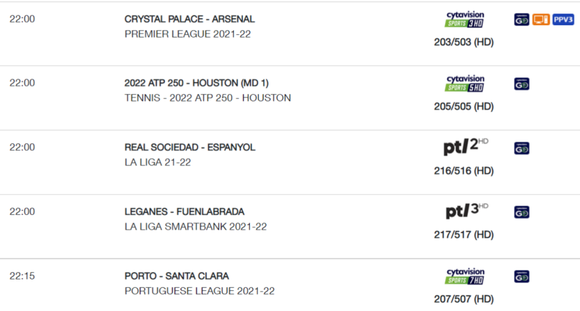Click Cytavision Sports 3 HD channel logo
The width and height of the screenshot is (580, 311).
point(465,19)
